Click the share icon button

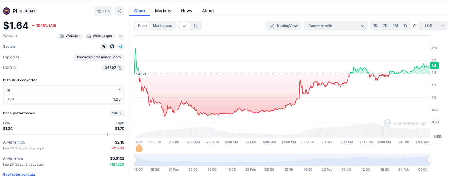coord(119,11)
